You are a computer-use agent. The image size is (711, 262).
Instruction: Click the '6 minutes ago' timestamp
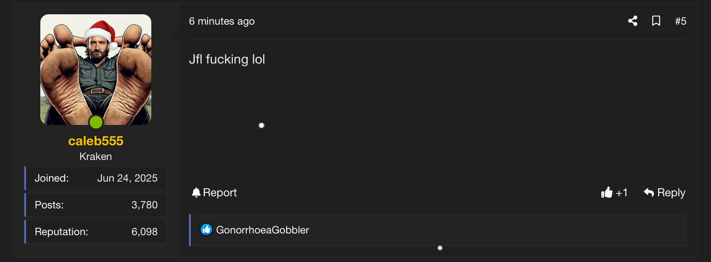(x=222, y=21)
